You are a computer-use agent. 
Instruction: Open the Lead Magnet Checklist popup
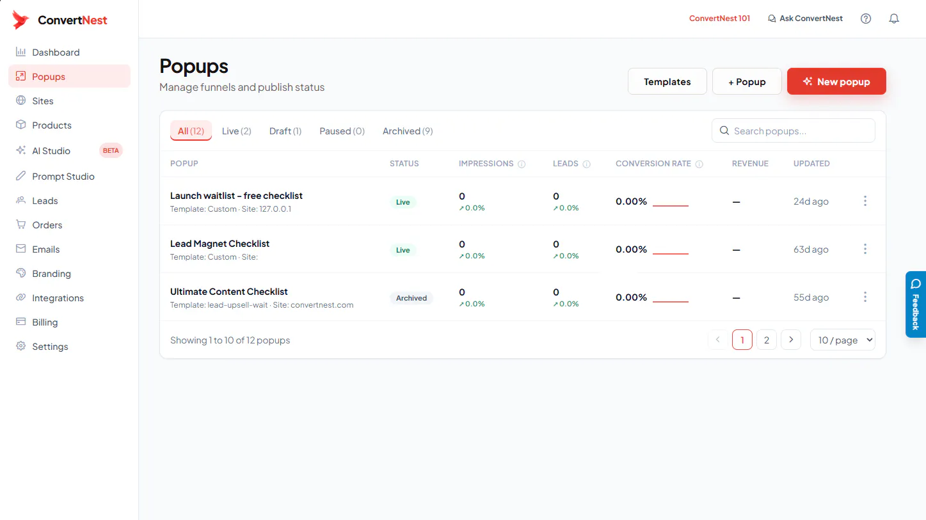coord(220,244)
